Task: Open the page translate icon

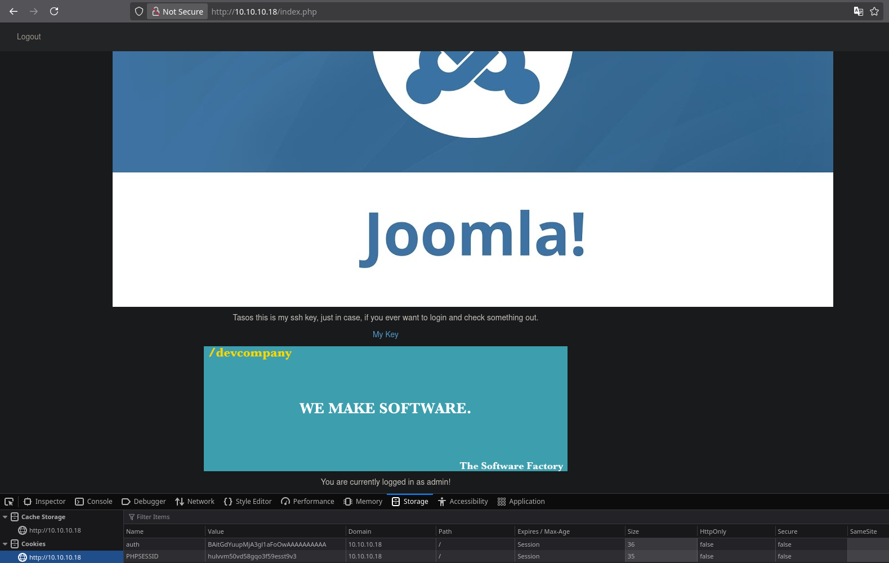Action: [x=859, y=11]
